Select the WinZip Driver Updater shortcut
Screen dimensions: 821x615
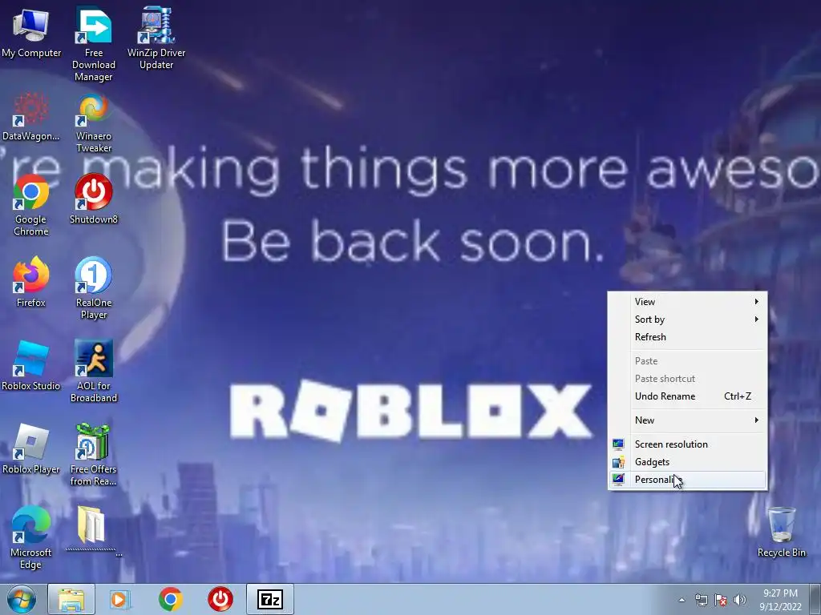click(x=156, y=38)
